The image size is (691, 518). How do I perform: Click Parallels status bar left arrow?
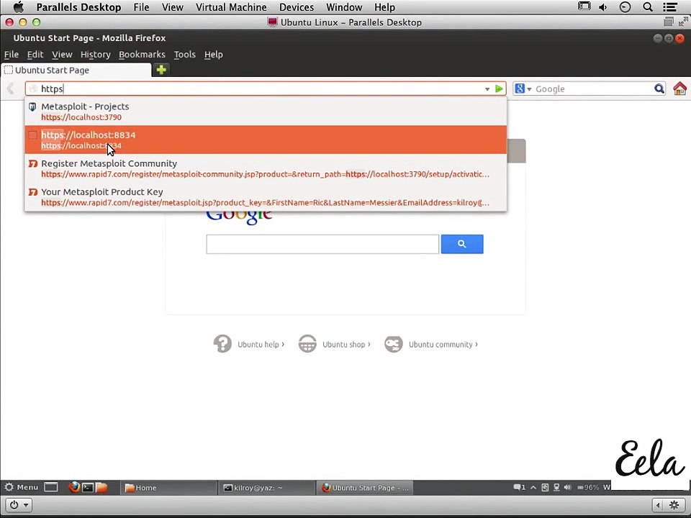point(659,505)
